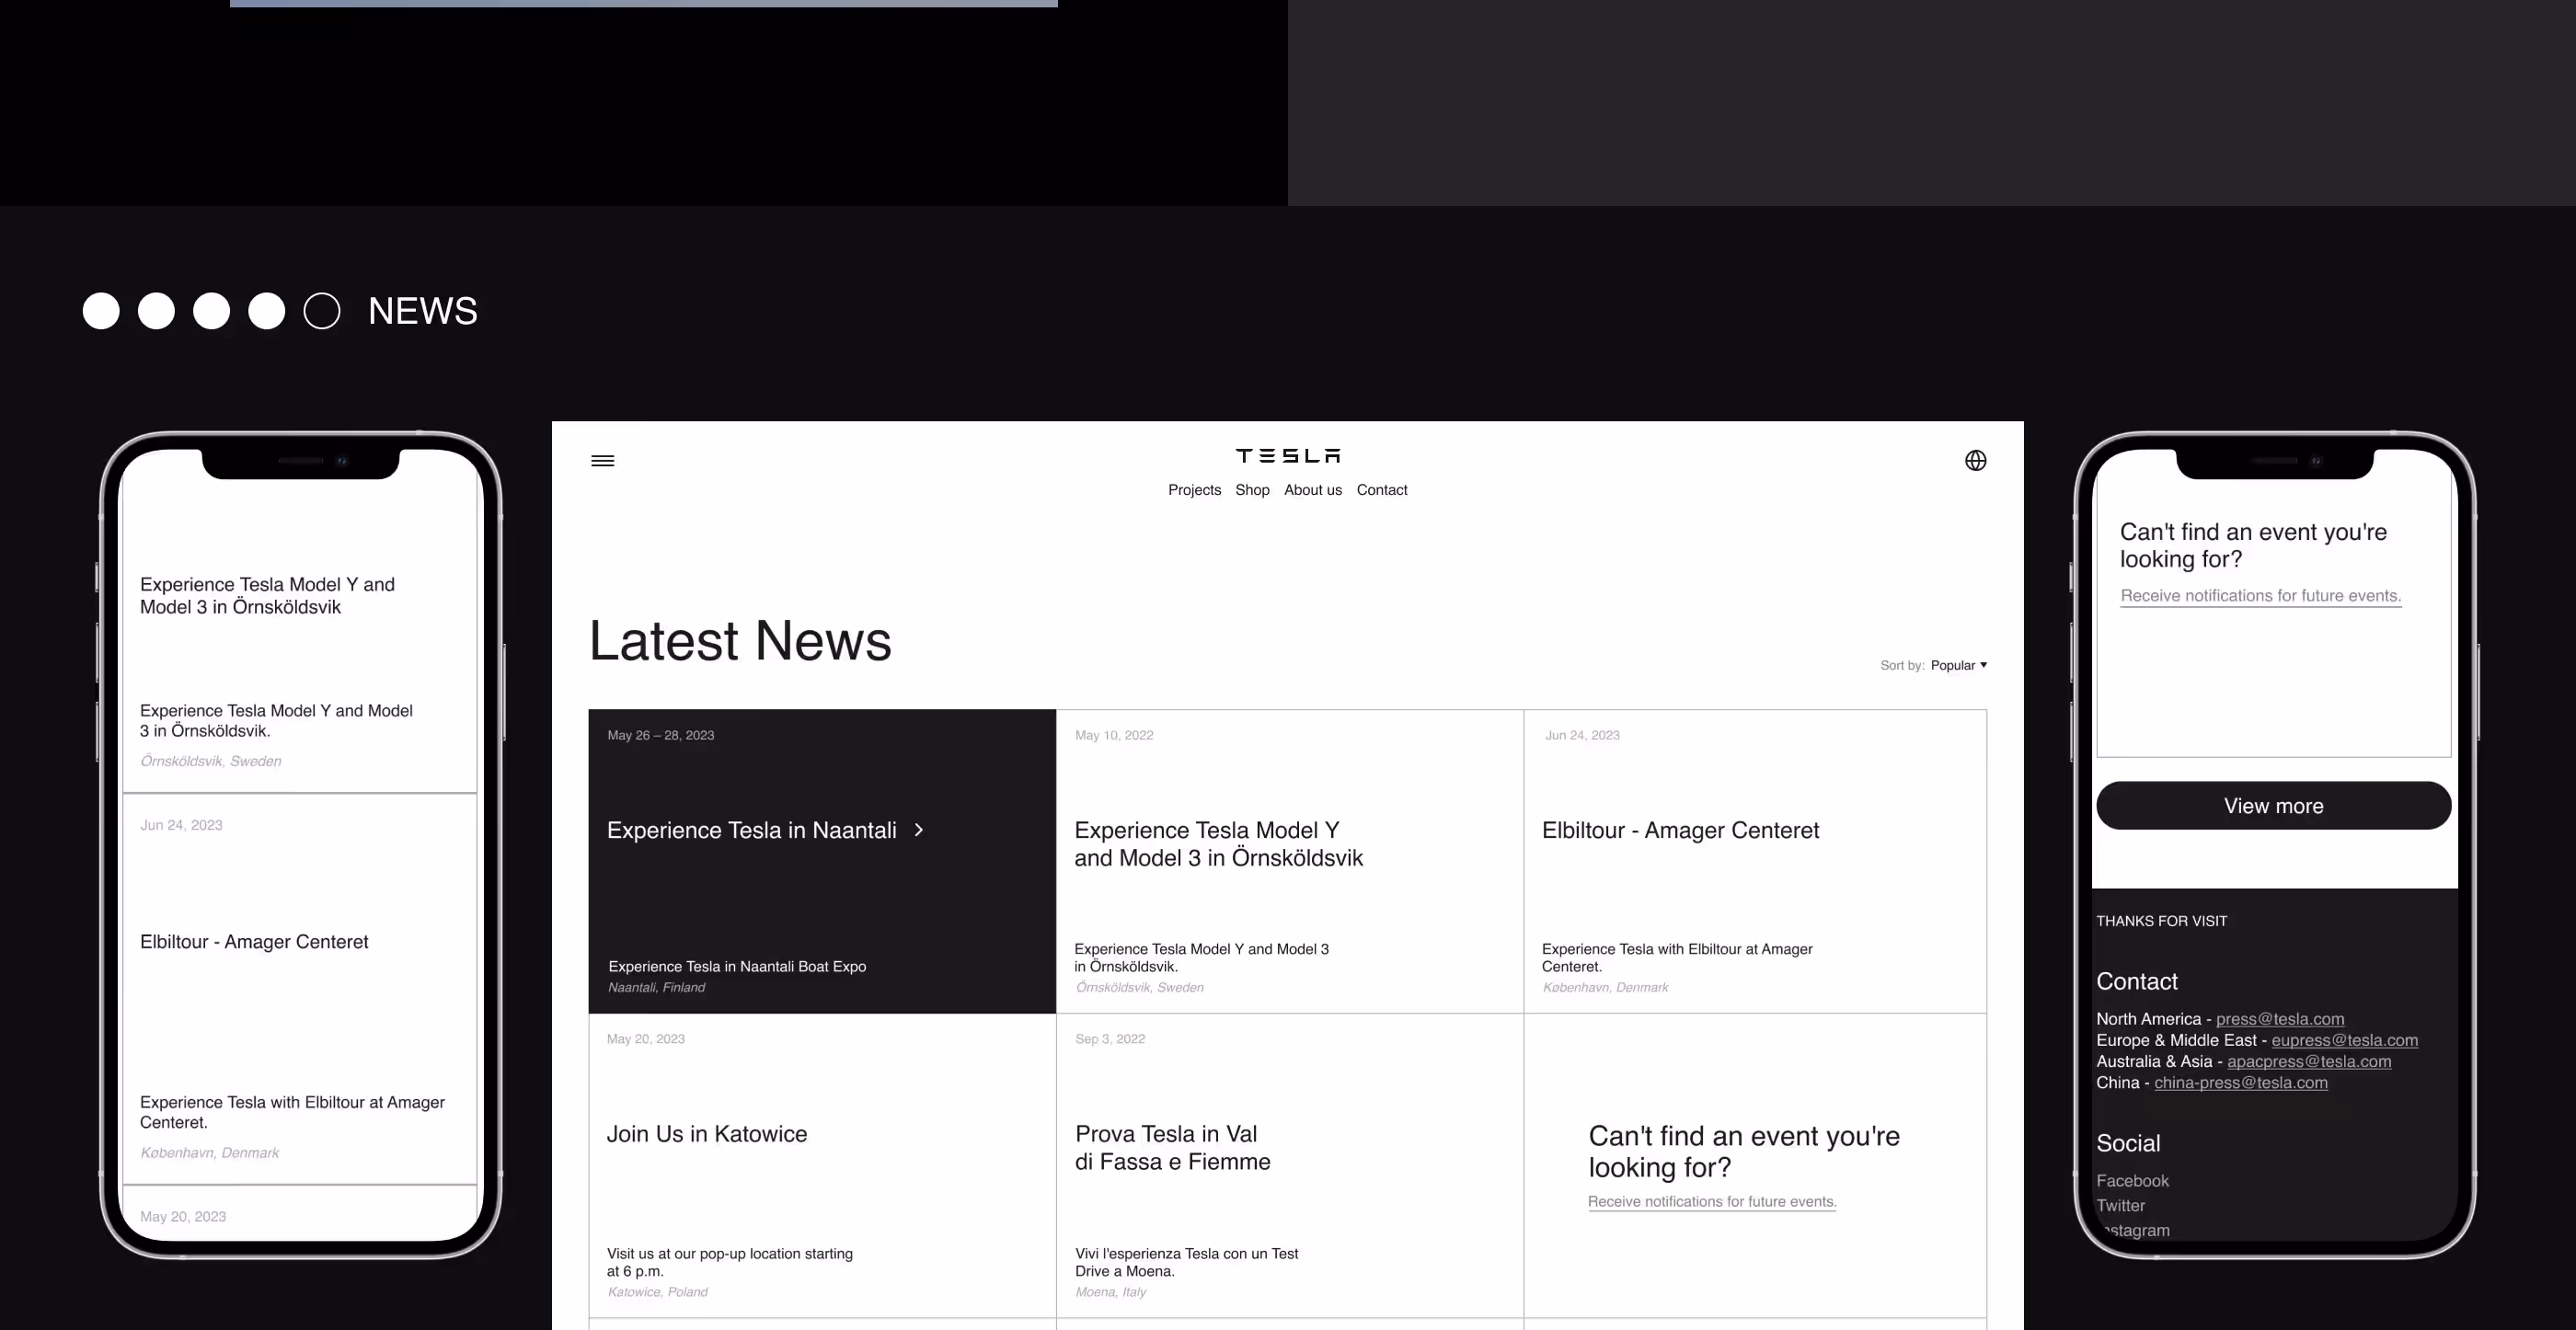The image size is (2576, 1330).
Task: Open the Shop nav item
Action: pos(1252,490)
